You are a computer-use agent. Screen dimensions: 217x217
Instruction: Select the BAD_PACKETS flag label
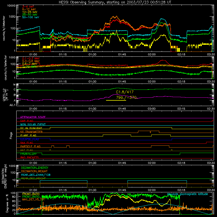[30, 157]
